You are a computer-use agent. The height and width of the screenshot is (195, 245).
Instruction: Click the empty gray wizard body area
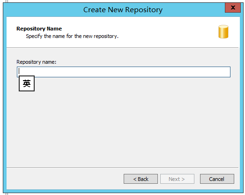point(123,125)
